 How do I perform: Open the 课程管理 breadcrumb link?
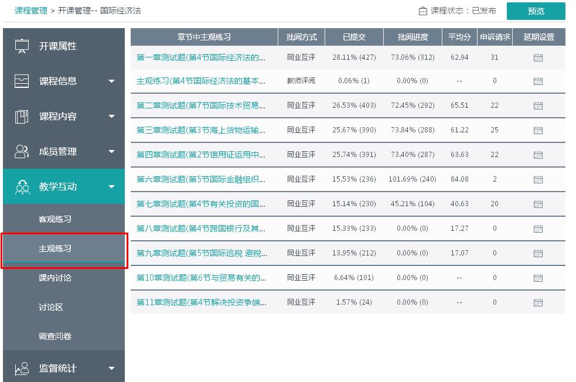[x=31, y=11]
